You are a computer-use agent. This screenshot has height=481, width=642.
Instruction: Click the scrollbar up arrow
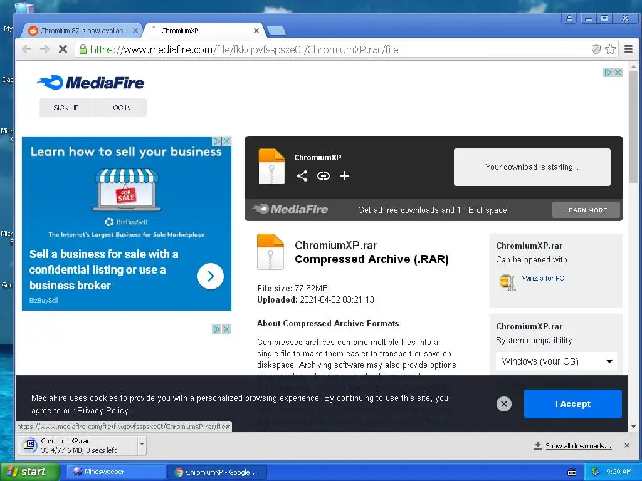[x=633, y=66]
